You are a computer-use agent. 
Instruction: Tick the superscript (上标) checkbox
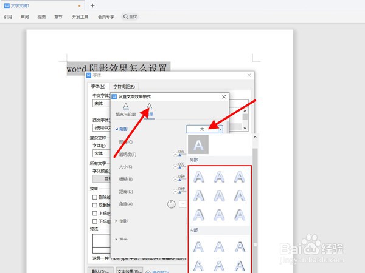pos(95,213)
